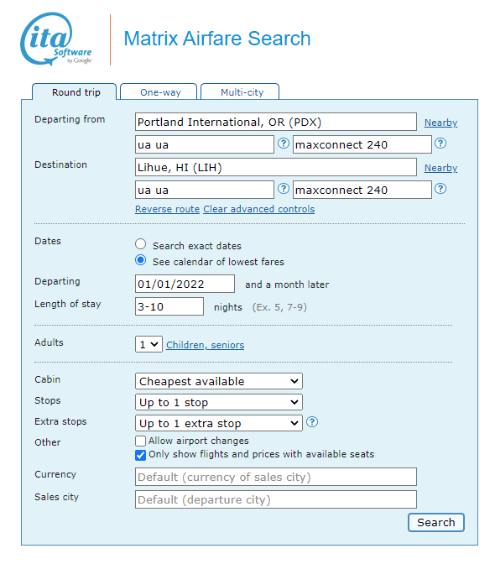The height and width of the screenshot is (564, 495).
Task: Open the Adults count dropdown
Action: tap(148, 345)
